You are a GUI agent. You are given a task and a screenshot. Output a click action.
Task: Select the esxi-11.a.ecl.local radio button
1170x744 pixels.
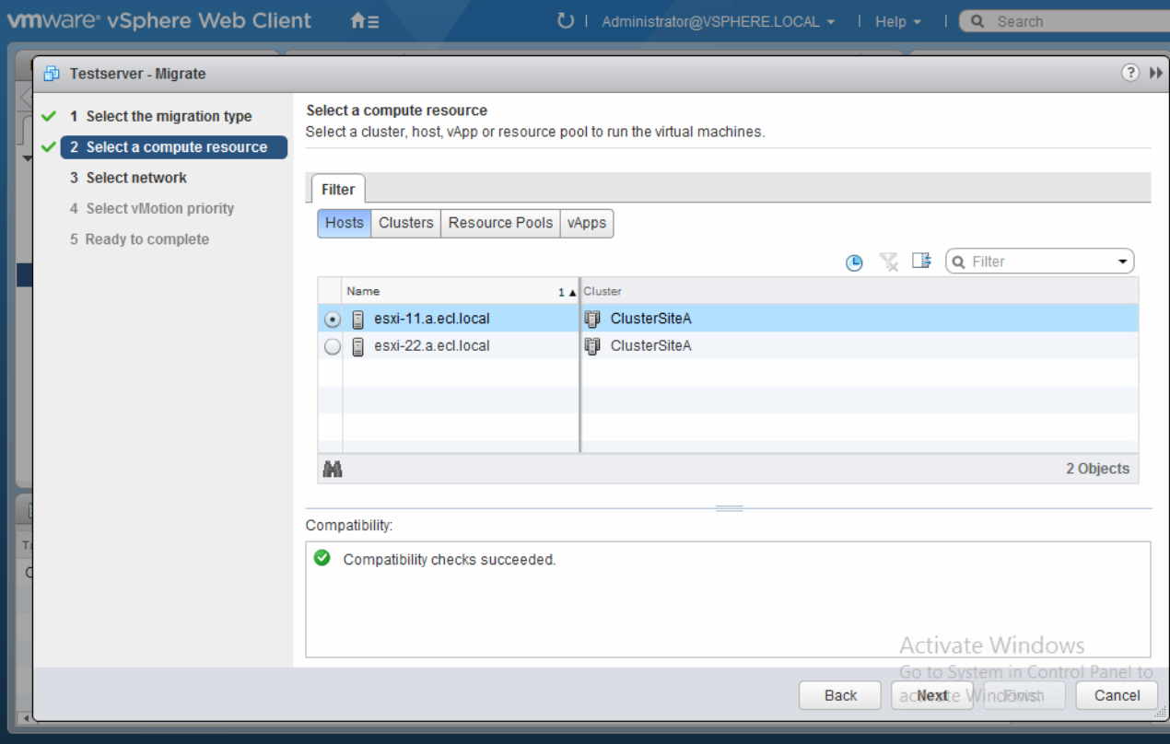[x=333, y=320]
